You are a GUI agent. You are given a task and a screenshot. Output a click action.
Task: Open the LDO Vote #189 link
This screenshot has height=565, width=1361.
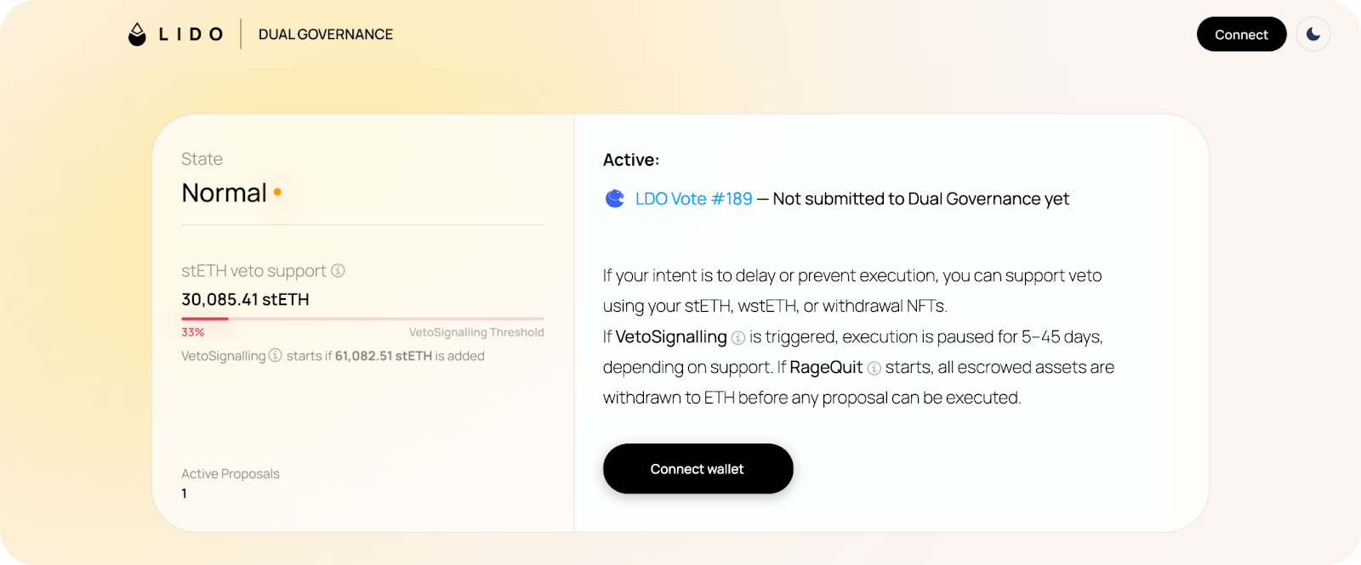coord(693,199)
